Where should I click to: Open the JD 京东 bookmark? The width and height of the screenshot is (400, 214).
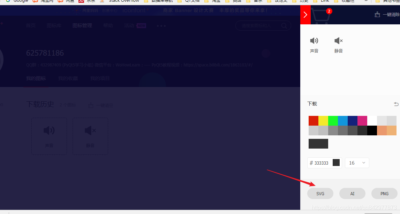pyautogui.click(x=87, y=1)
